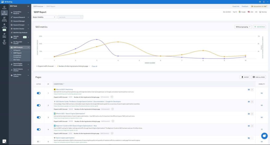The width and height of the screenshot is (270, 145).
Task: Toggle Number of referring domains legend dot
Action: coord(57,66)
